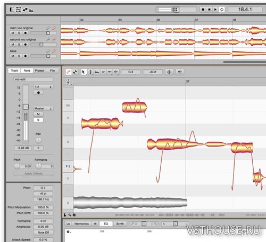The height and width of the screenshot is (242, 266).
Task: Click the 18.4.1 position display
Action: (245, 10)
